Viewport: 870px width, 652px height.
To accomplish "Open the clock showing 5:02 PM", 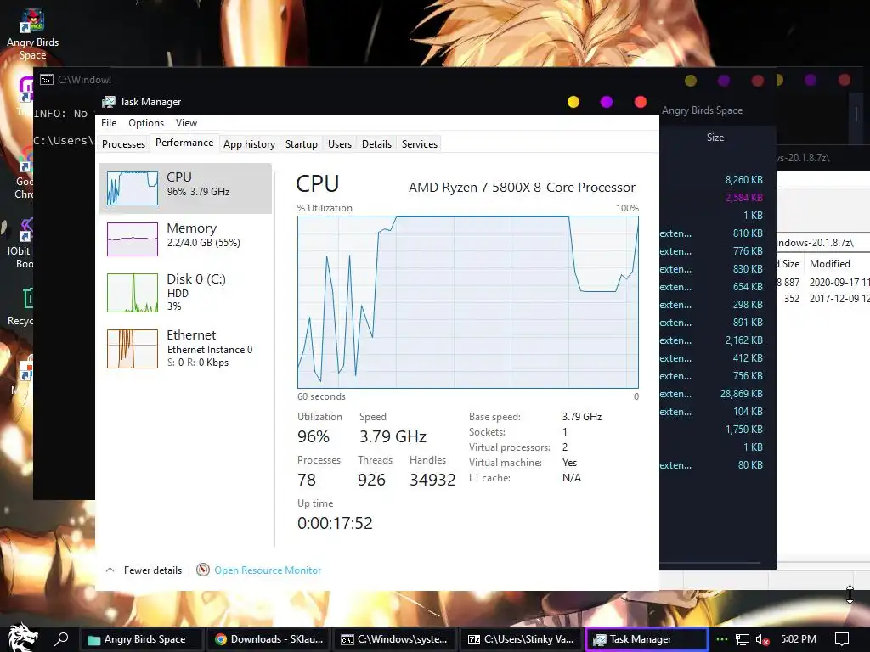I will click(x=799, y=638).
